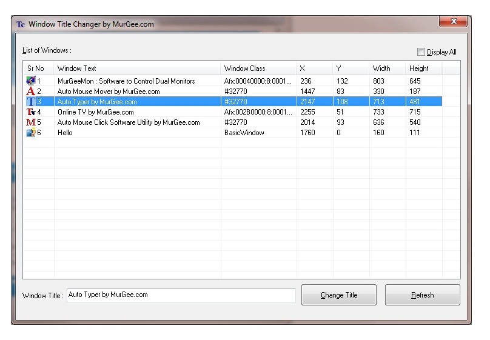The width and height of the screenshot is (490, 340).
Task: Click the Height value 187
Action: [415, 92]
